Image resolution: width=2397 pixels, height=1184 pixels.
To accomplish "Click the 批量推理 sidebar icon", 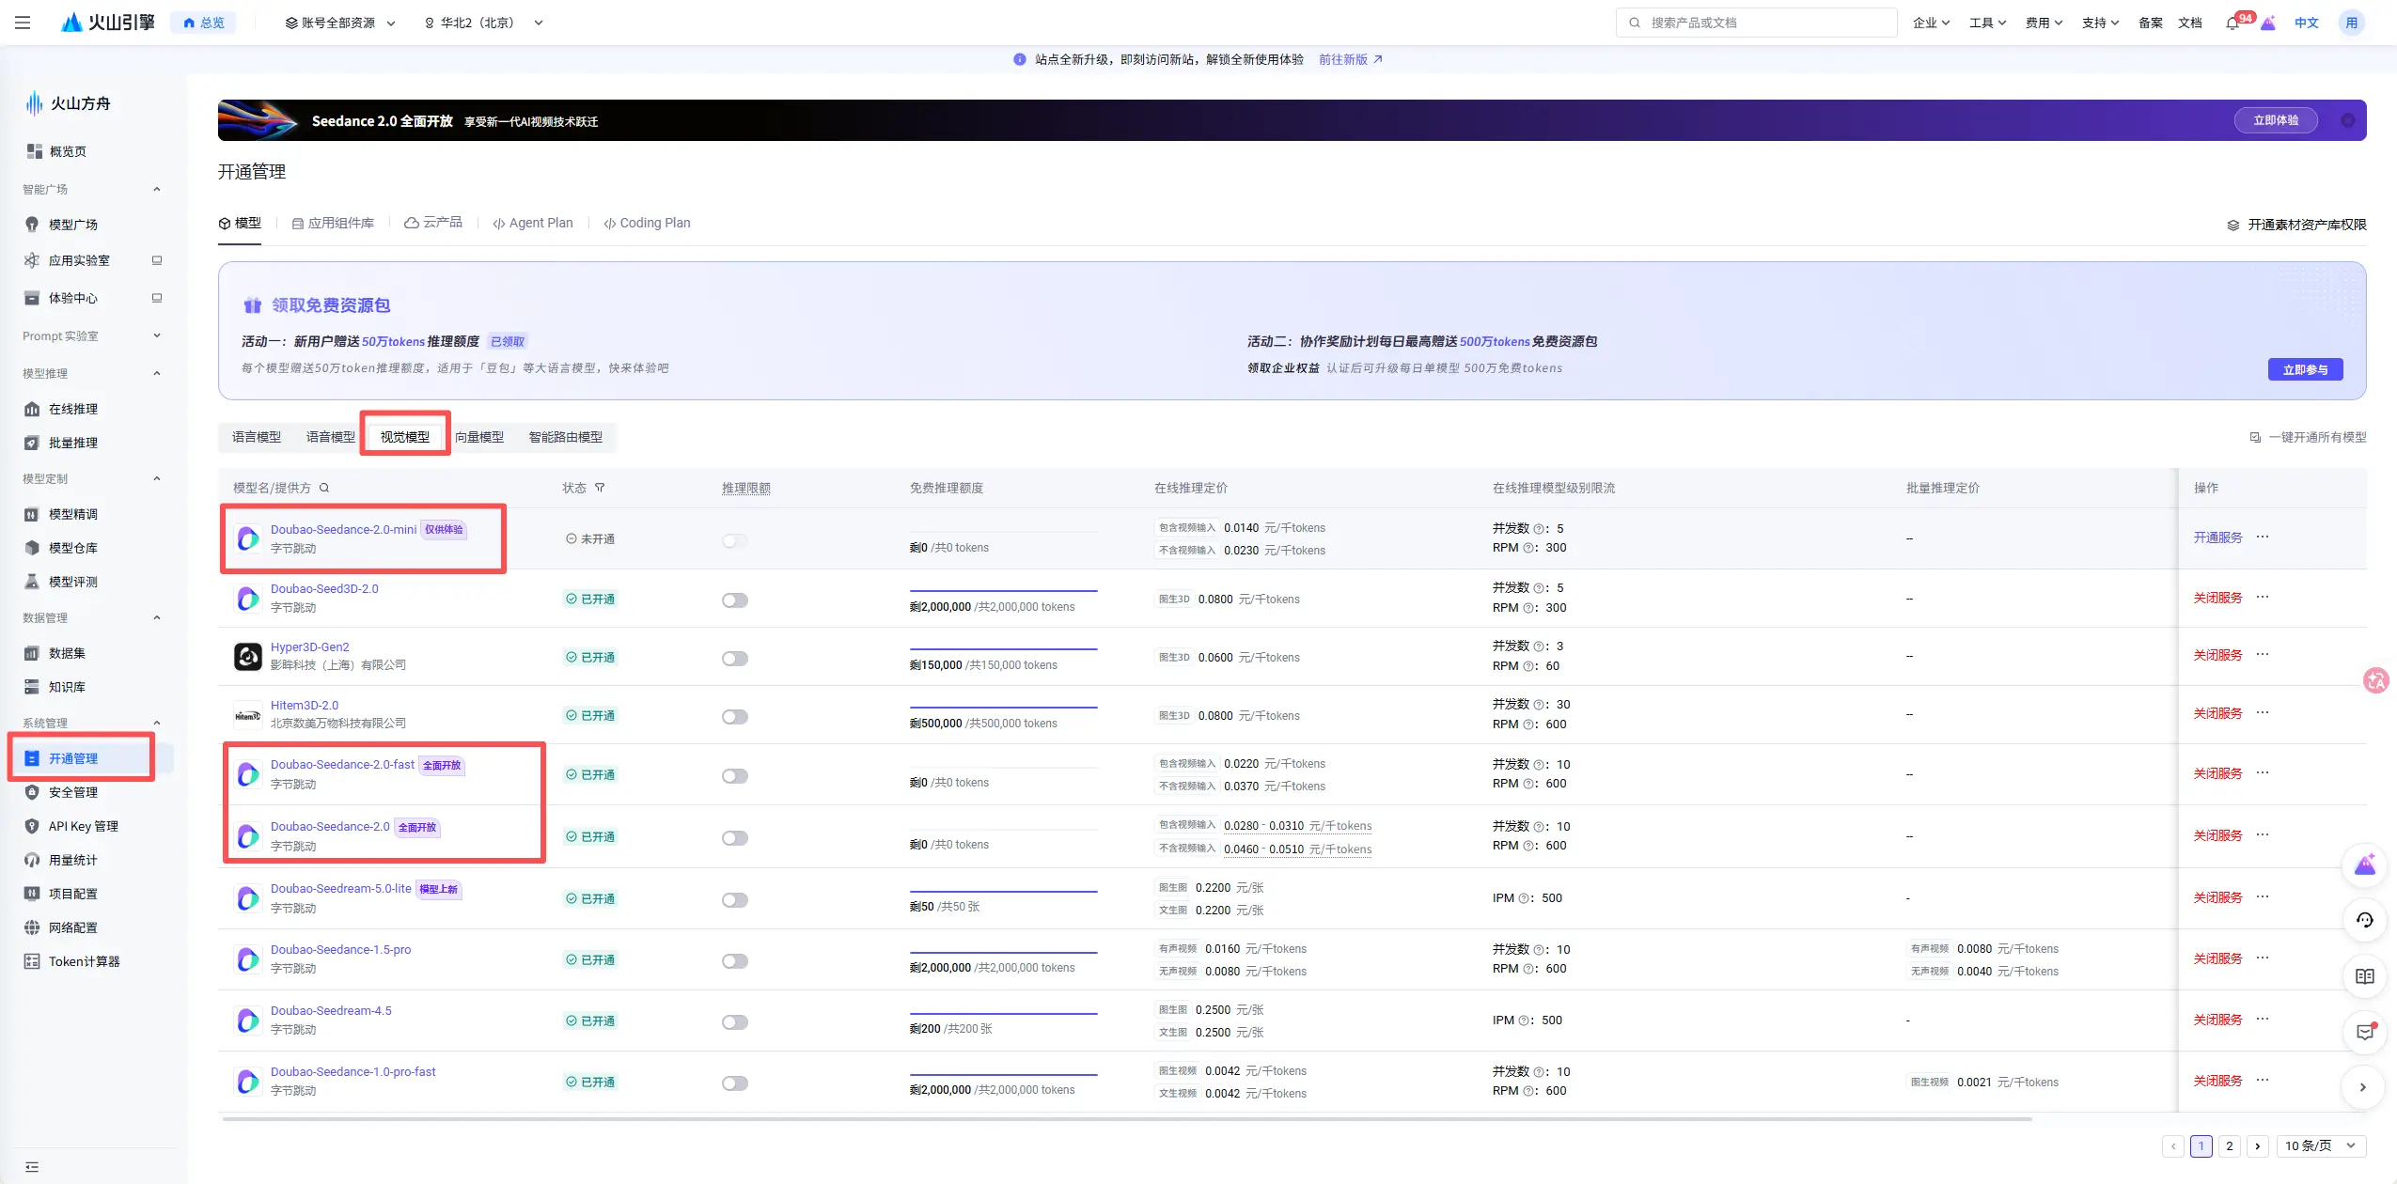I will click(x=32, y=443).
